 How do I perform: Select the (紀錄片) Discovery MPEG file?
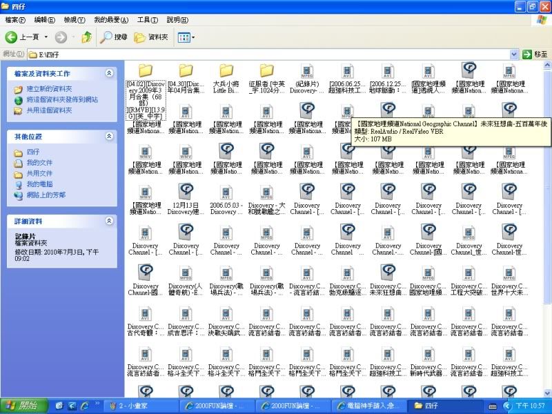[x=306, y=78]
